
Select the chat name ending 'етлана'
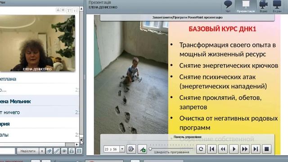[8, 79]
